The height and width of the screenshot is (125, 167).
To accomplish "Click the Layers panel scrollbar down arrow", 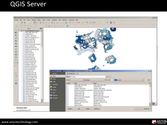I will 42,102.
